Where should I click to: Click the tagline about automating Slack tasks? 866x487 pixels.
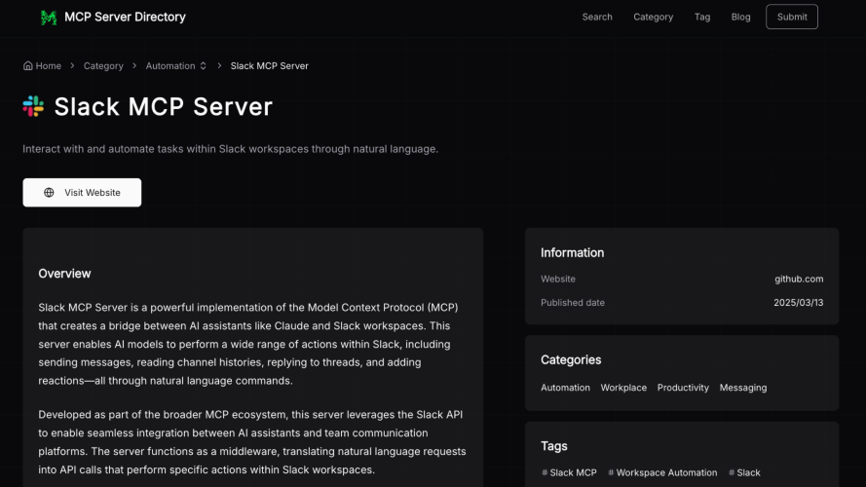coord(230,149)
